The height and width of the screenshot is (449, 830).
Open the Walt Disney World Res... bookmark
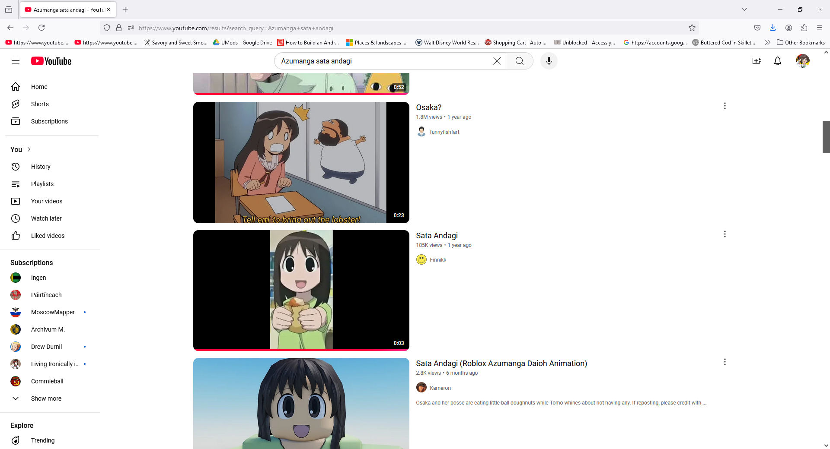(x=447, y=42)
